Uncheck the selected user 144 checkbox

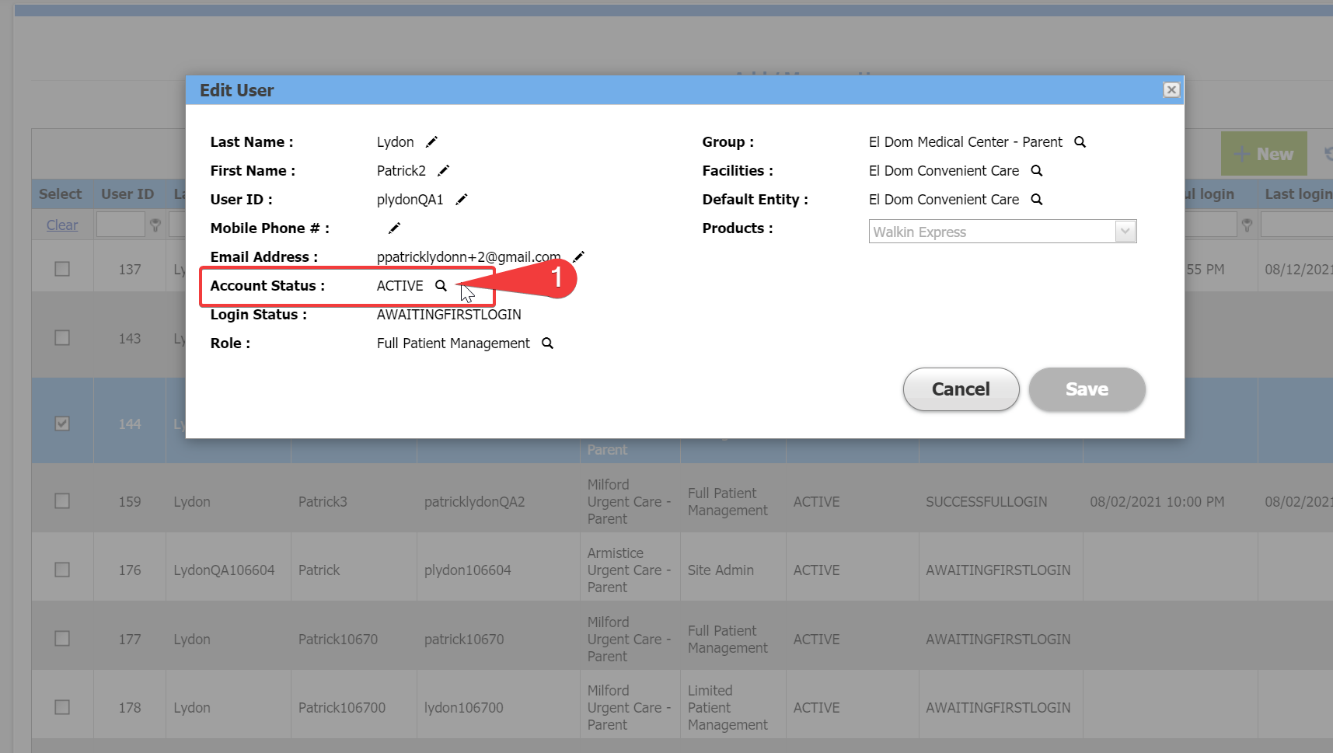pyautogui.click(x=62, y=424)
